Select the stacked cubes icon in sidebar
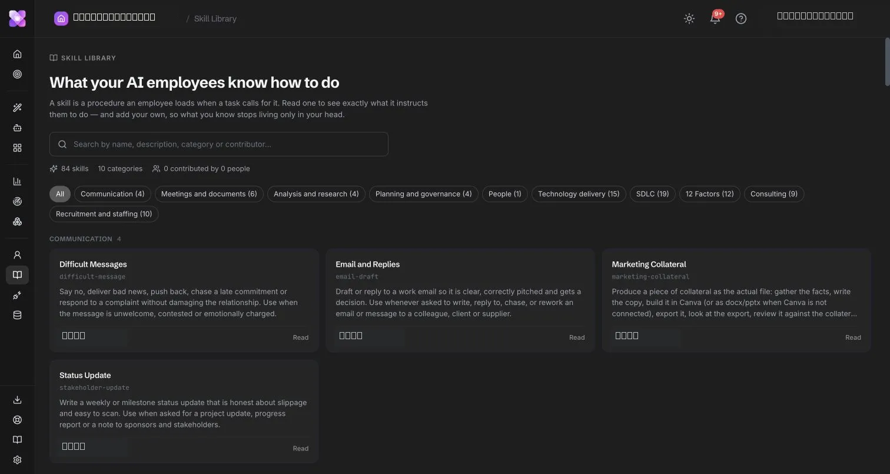 (17, 221)
